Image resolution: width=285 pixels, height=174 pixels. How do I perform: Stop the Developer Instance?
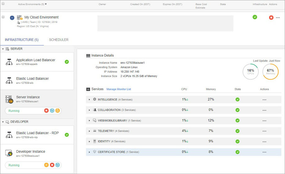point(52,165)
